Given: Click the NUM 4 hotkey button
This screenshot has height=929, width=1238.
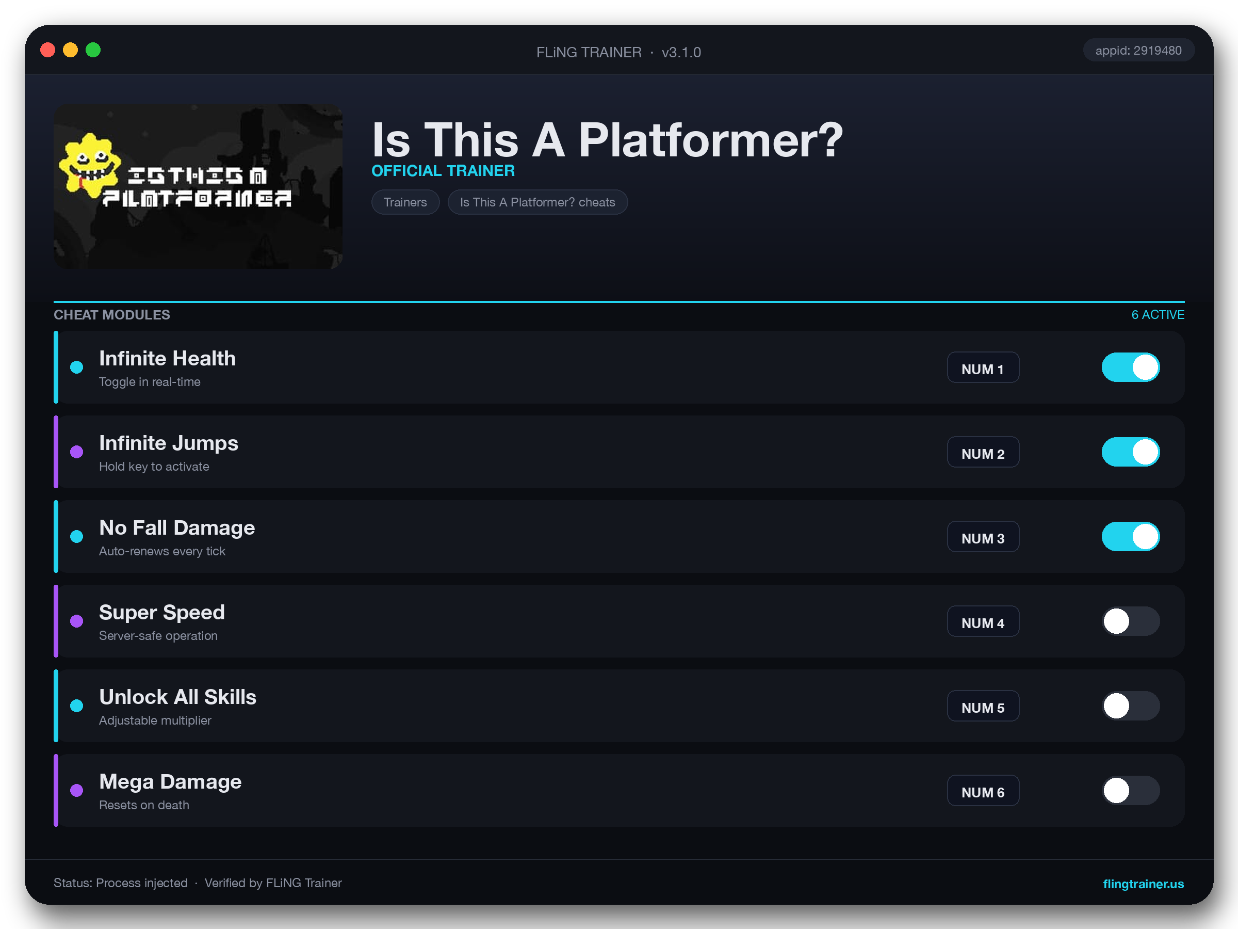Looking at the screenshot, I should [x=983, y=621].
